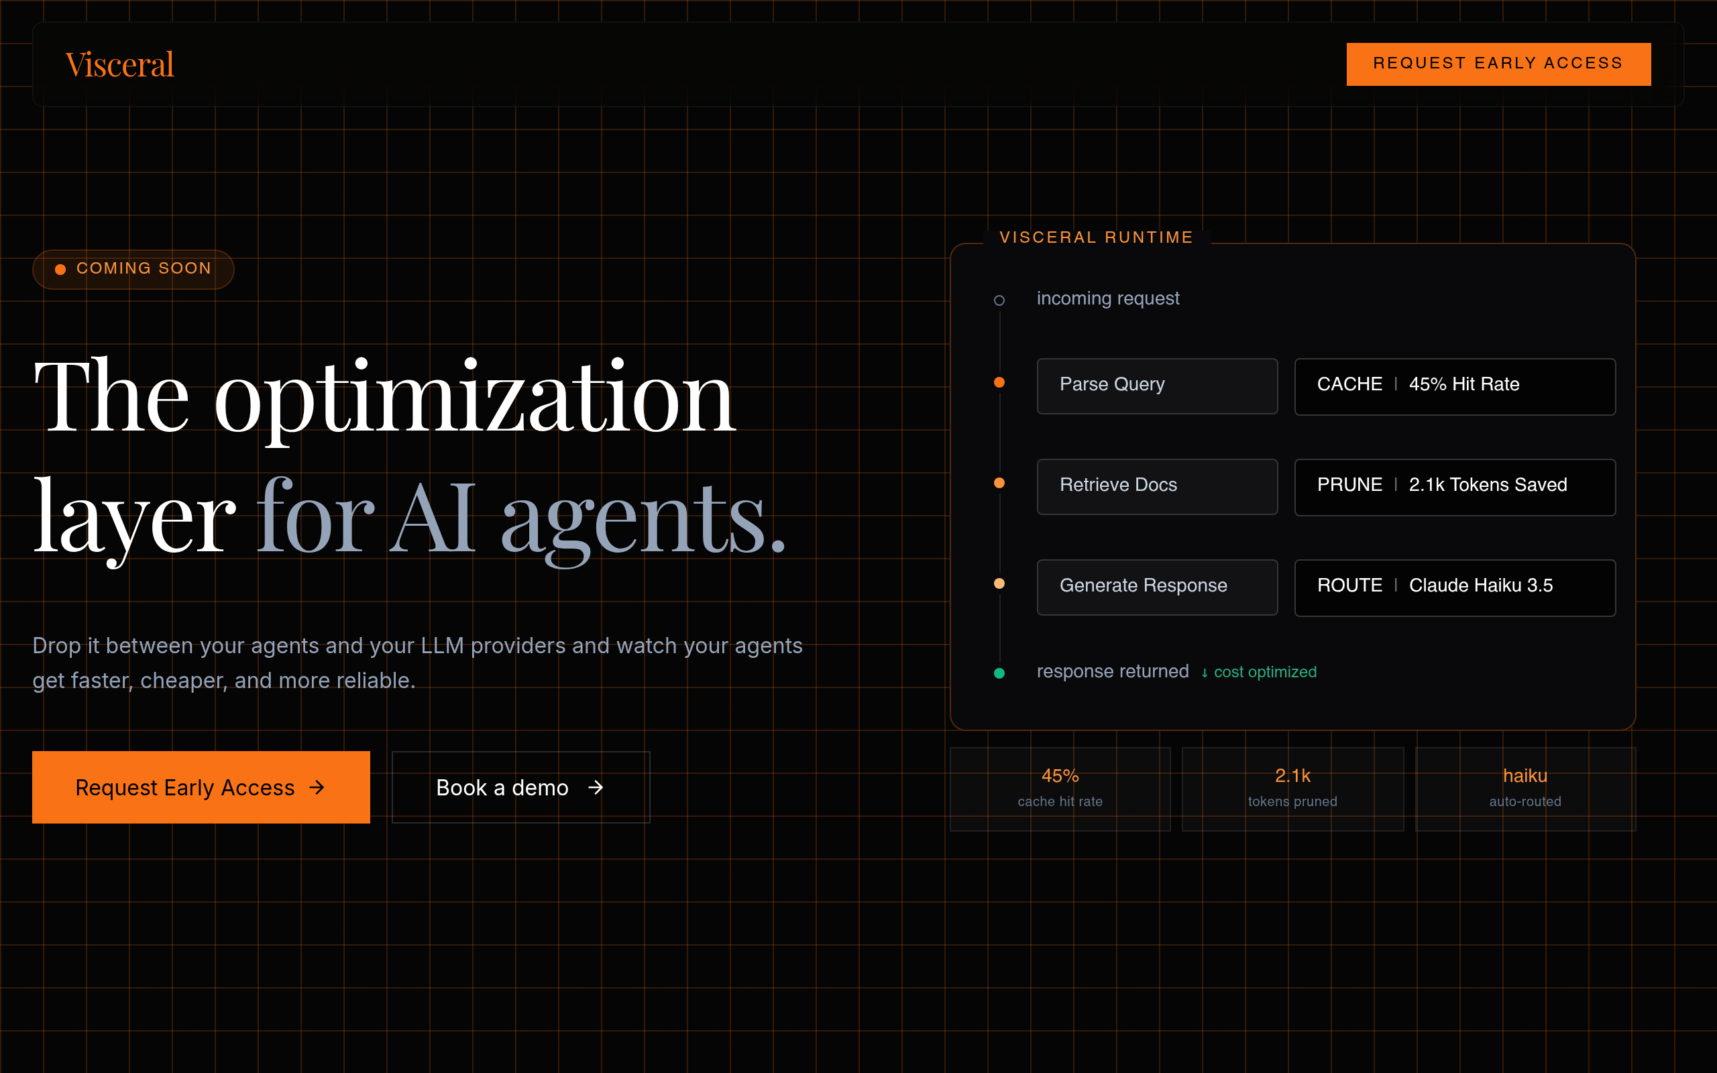1717x1073 pixels.
Task: Click the dot beside Generate Response
Action: 999,584
